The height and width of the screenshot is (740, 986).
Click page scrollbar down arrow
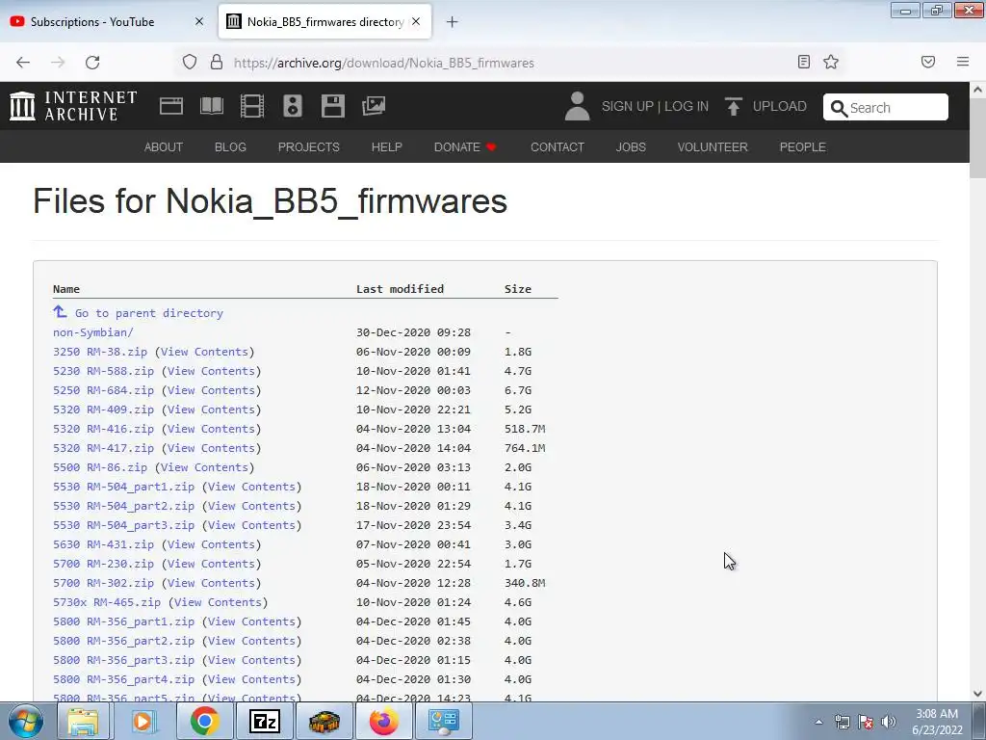pos(977,694)
